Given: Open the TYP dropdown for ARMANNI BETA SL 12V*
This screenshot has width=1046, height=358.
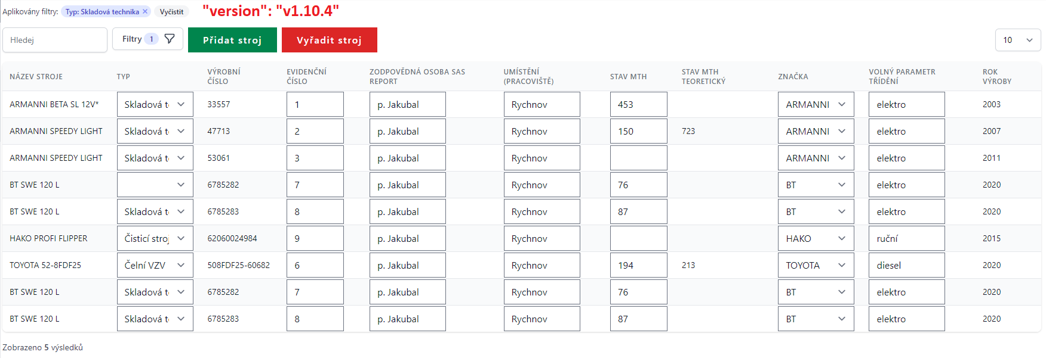Looking at the screenshot, I should coord(154,104).
